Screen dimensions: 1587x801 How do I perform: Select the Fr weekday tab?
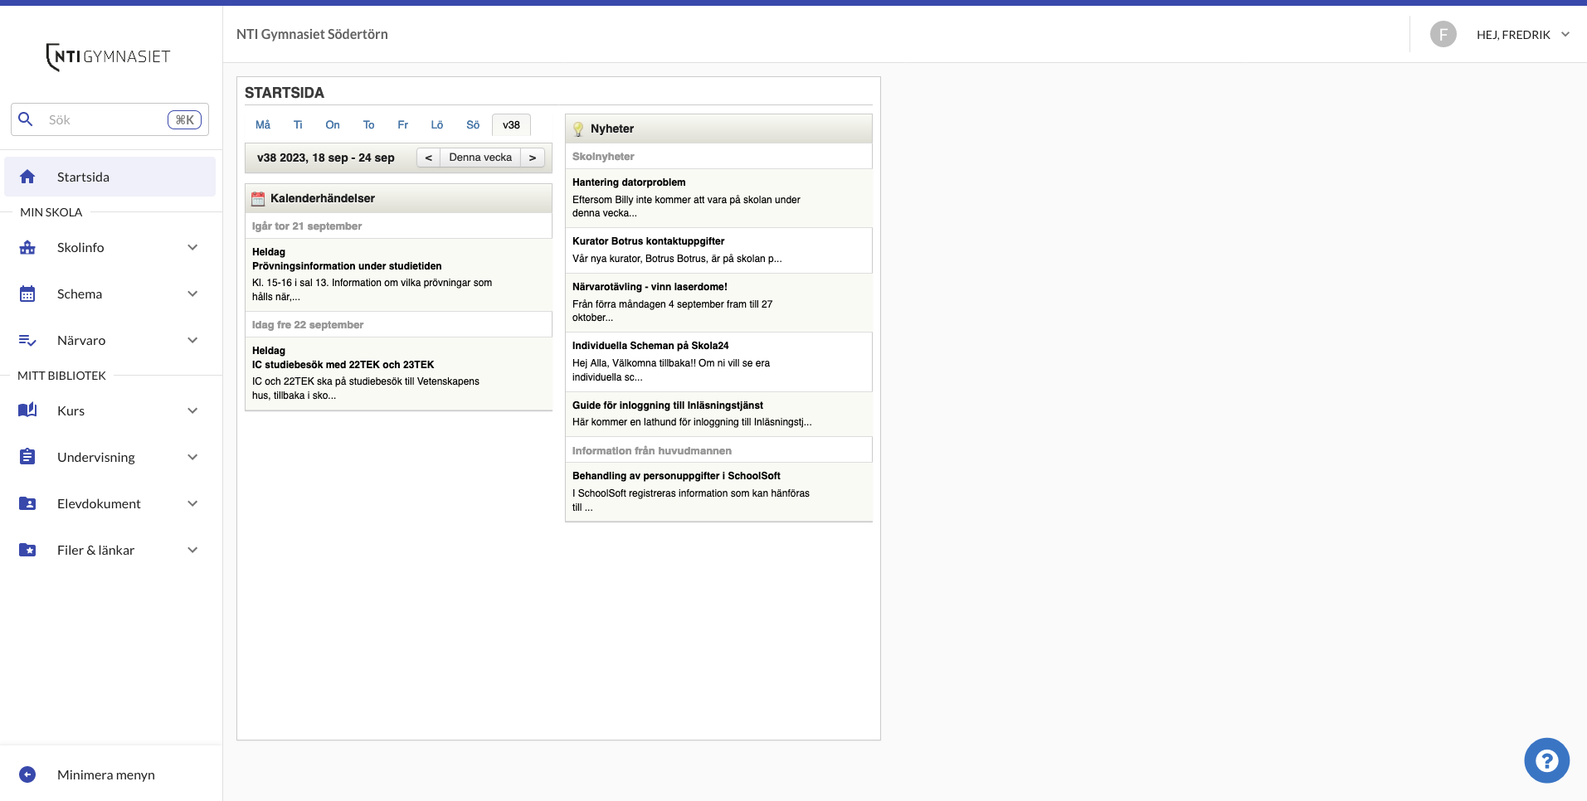pyautogui.click(x=402, y=124)
